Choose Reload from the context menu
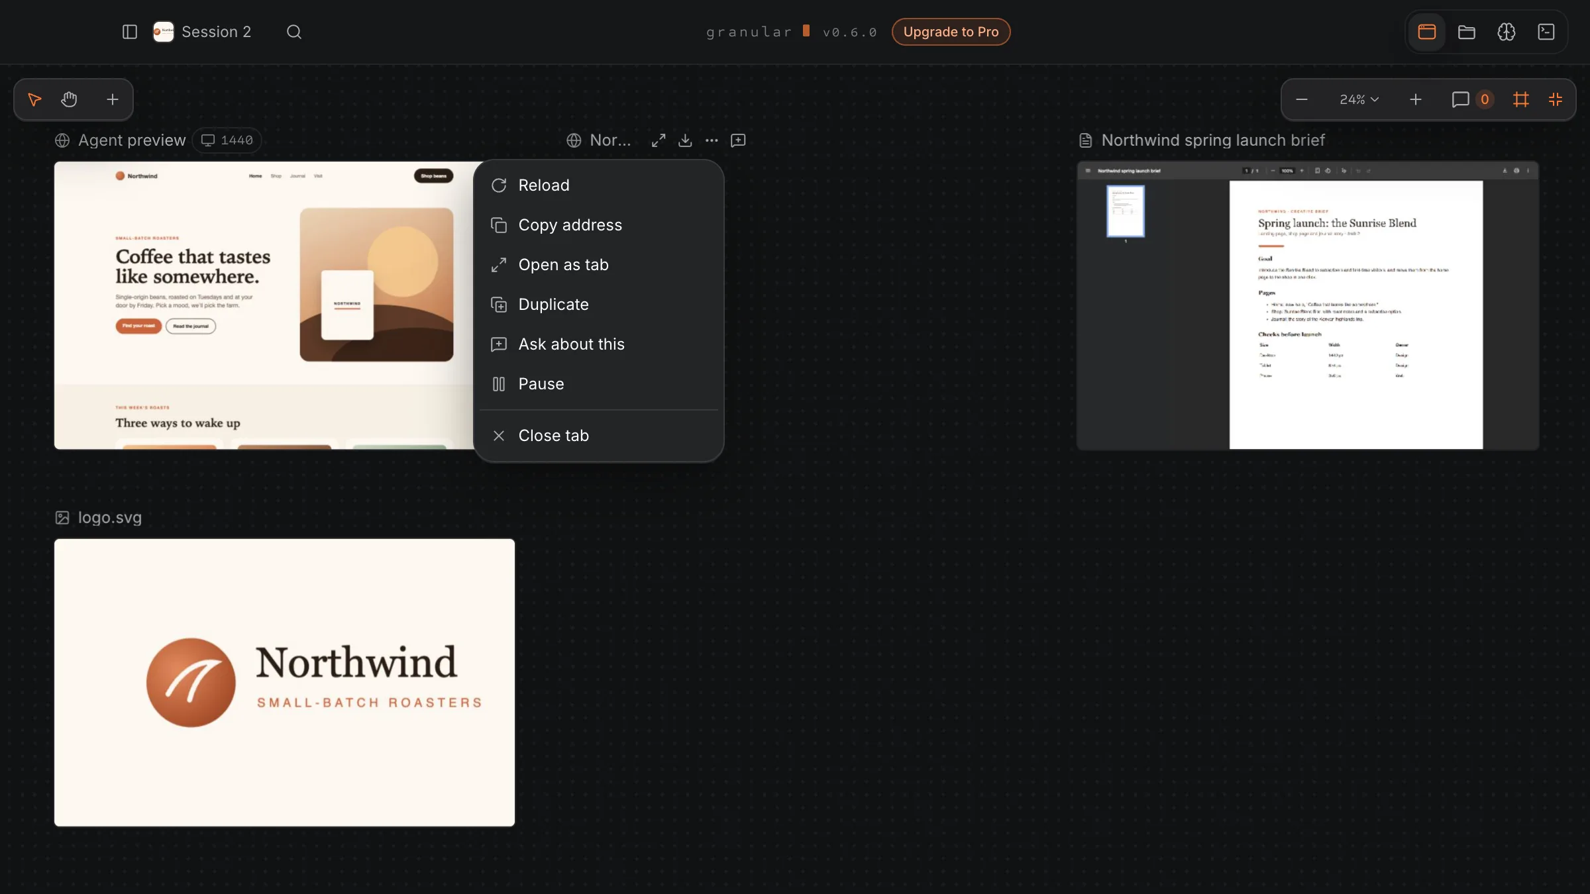 (x=599, y=185)
